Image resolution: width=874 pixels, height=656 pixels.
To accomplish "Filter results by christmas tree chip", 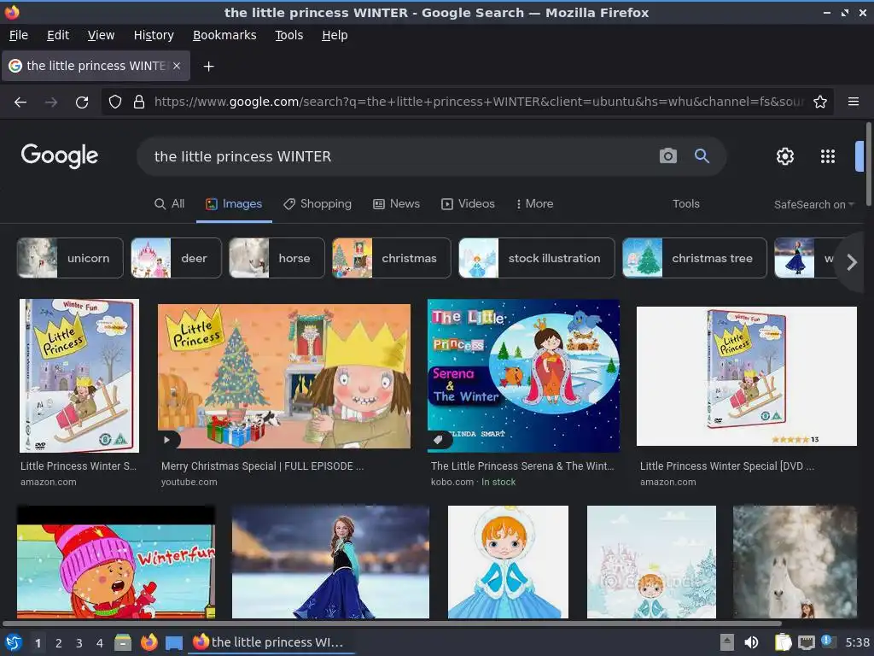I will (695, 258).
